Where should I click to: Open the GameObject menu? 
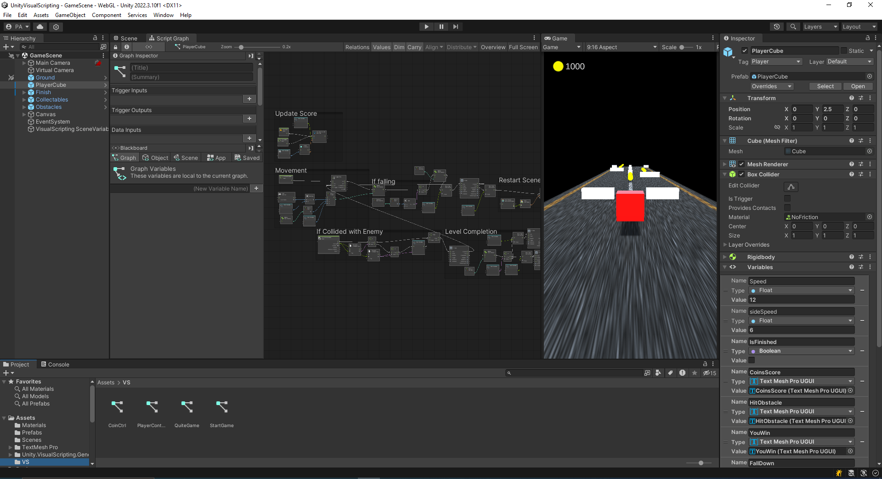[70, 15]
